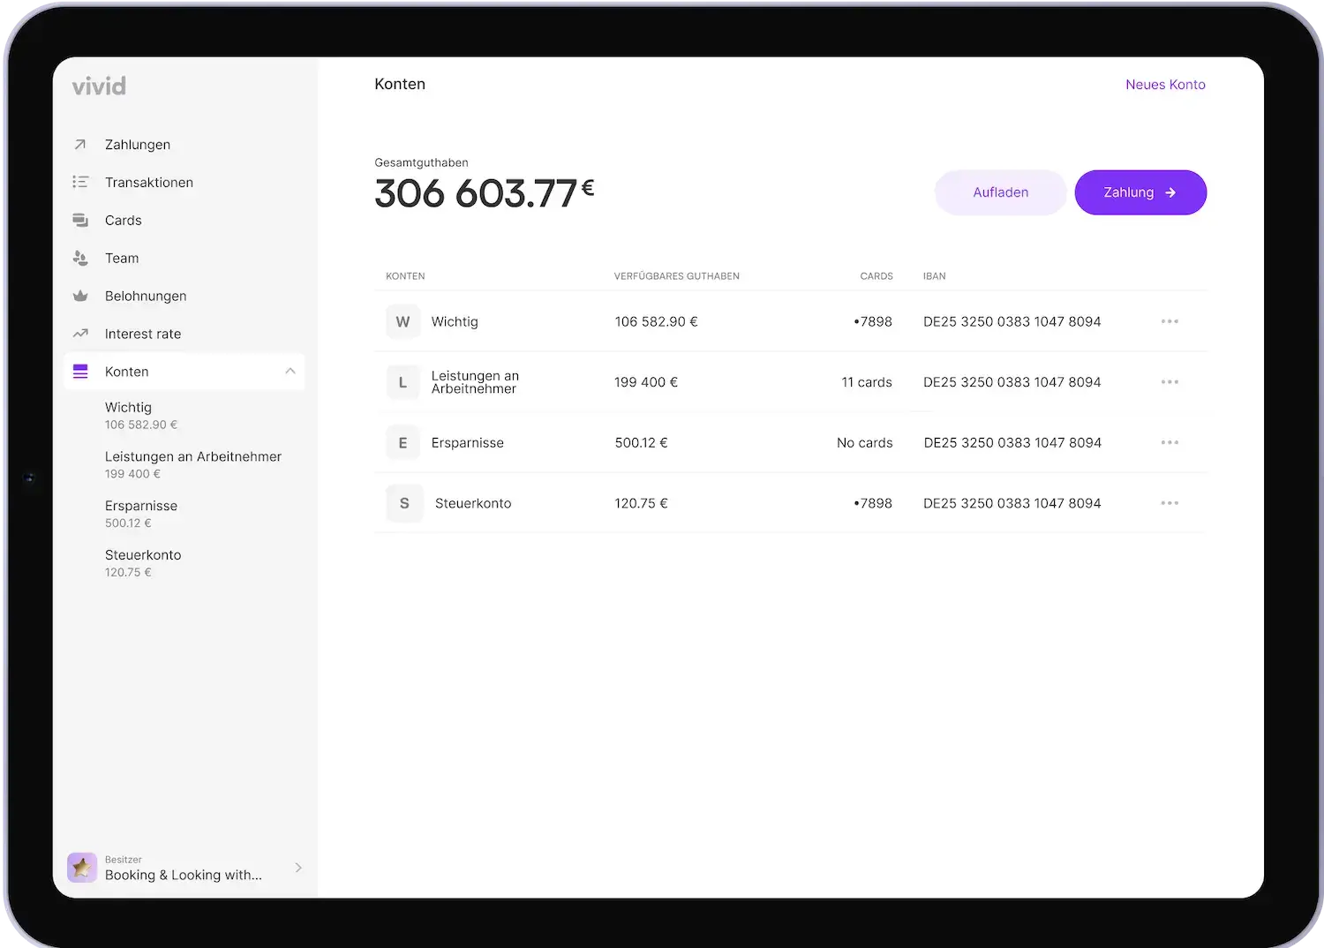Click the star profile avatar
The height and width of the screenshot is (948, 1324).
(x=82, y=868)
